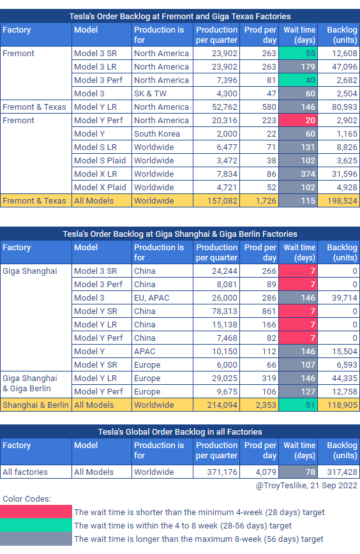Click the Model X LR backlog 31,596

coord(339,174)
